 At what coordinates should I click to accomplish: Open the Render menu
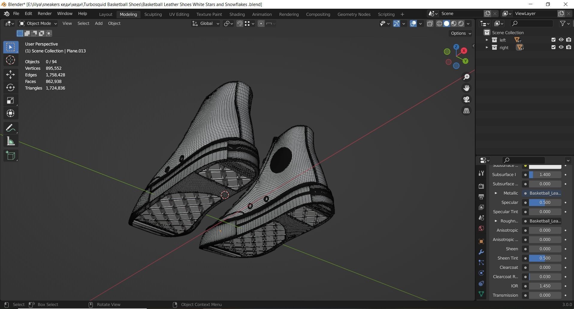click(44, 13)
